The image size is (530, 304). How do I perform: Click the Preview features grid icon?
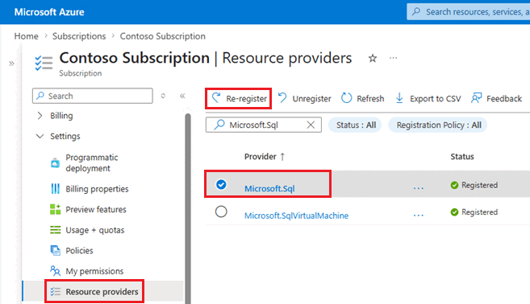(x=55, y=209)
